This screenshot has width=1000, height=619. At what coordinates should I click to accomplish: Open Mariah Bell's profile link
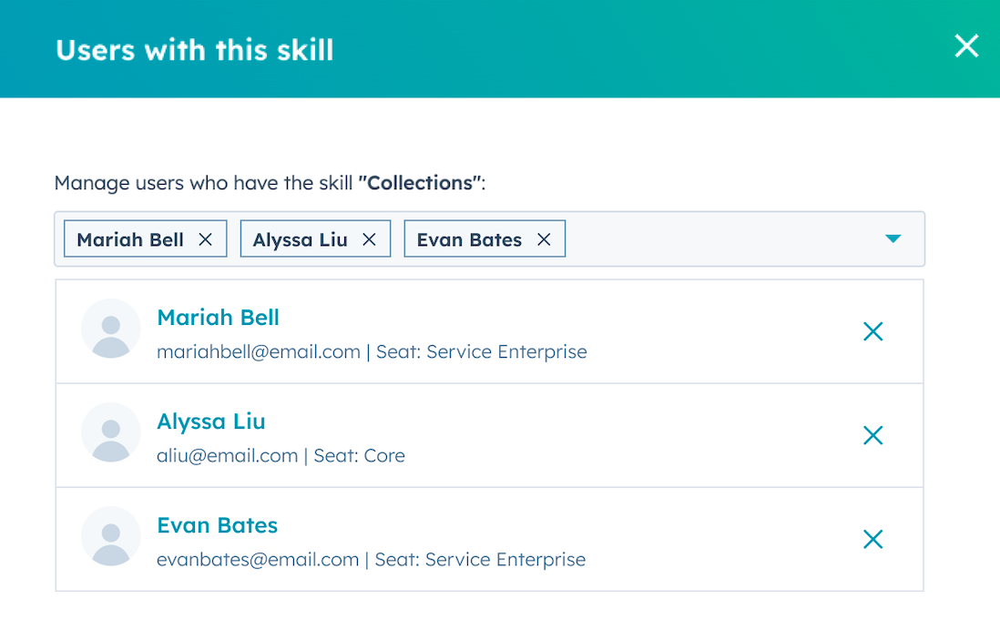[218, 318]
